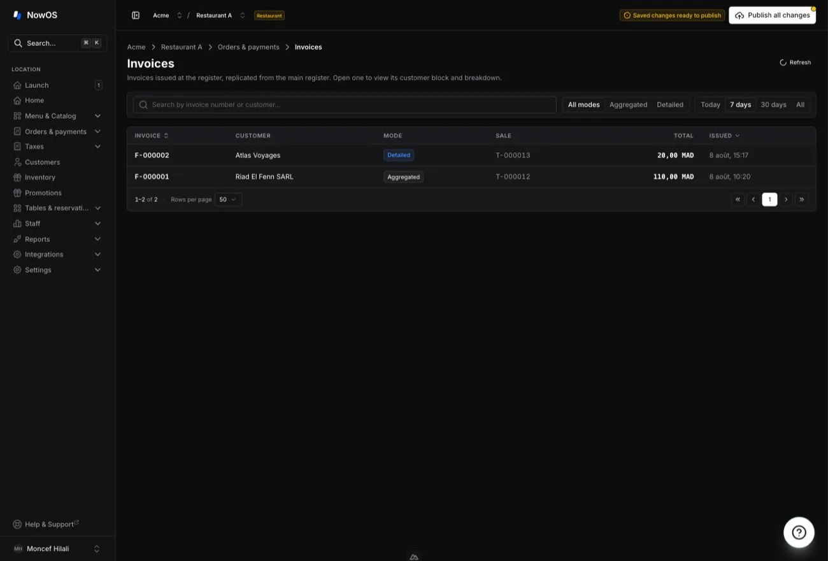Click the Refresh button
The image size is (828, 561).
pos(796,62)
